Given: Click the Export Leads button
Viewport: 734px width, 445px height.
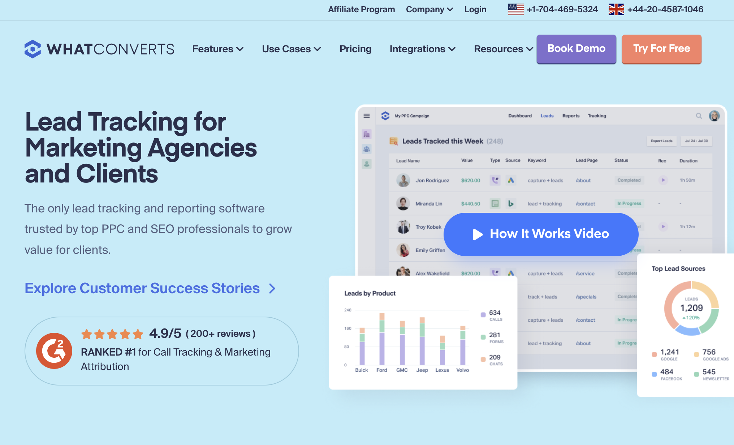Looking at the screenshot, I should [x=661, y=141].
